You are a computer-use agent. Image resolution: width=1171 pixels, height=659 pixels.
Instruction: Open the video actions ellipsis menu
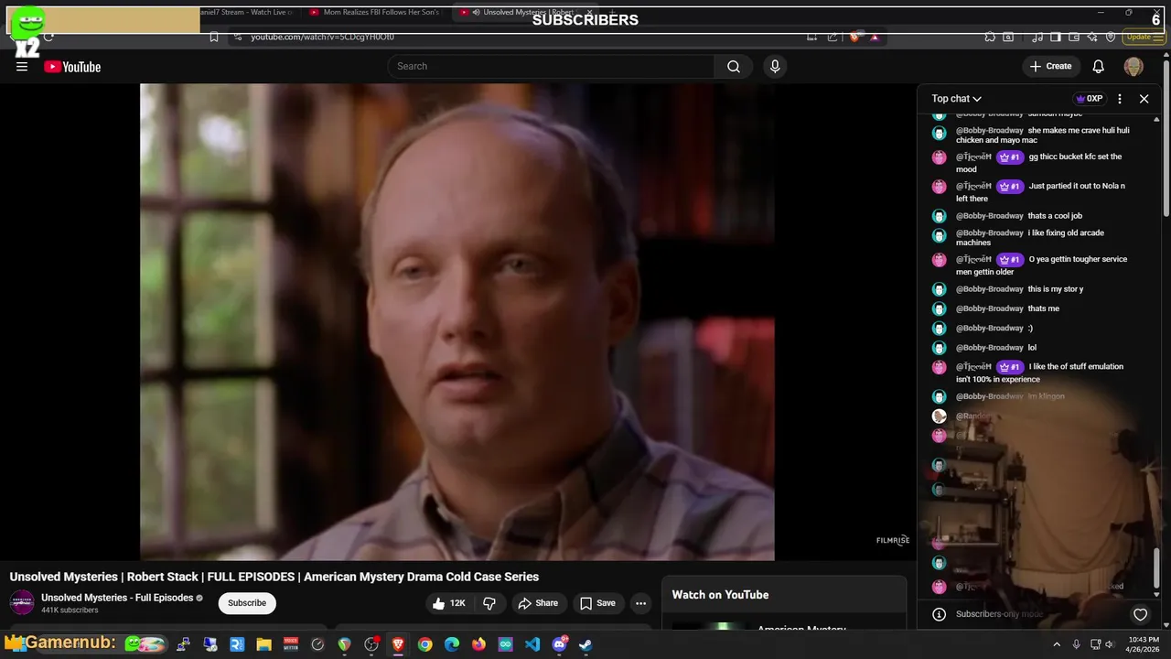coord(640,603)
